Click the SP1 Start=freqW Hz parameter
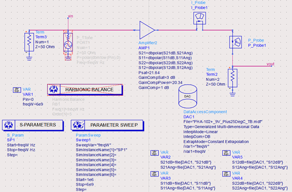Viewport: 292px width, 192px height. coord(21,145)
